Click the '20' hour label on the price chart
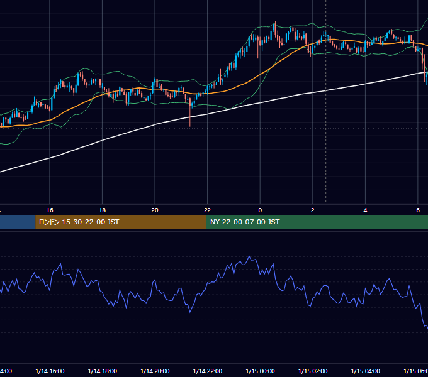Screen dimensions: 428x377 click(x=155, y=210)
